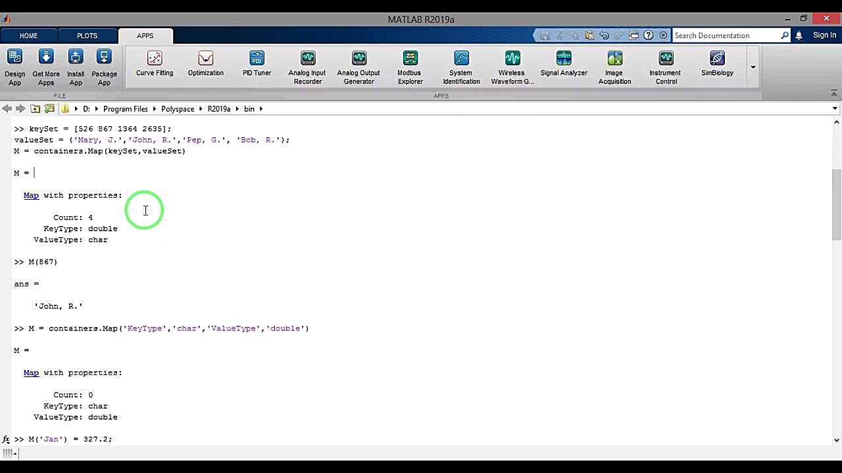Launch the Package App tool
Viewport: 842px width, 473px height.
click(104, 68)
